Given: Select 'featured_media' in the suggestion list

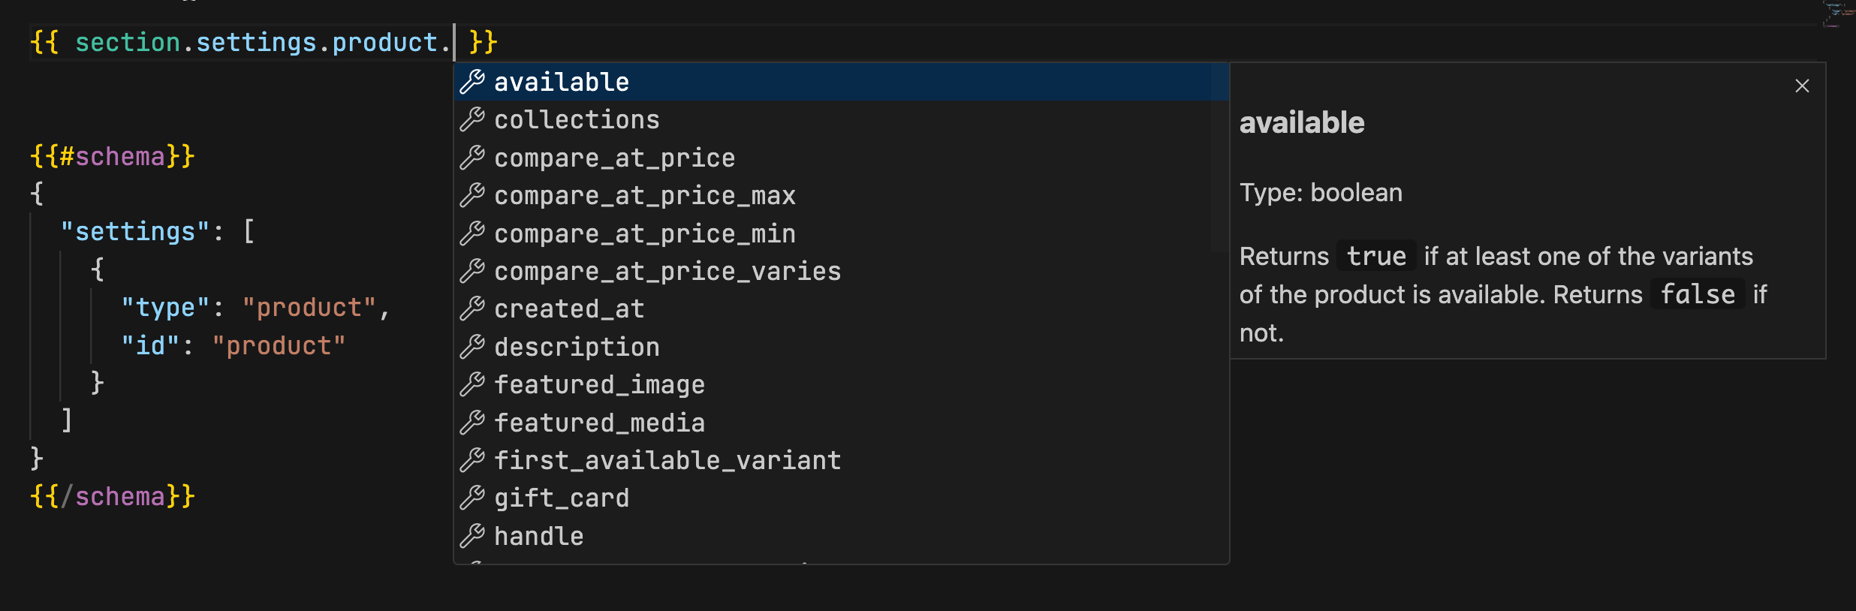Looking at the screenshot, I should [599, 423].
